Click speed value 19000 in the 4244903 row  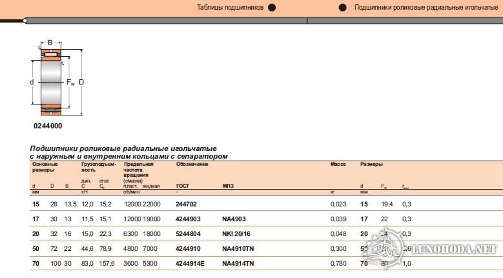[x=151, y=219]
